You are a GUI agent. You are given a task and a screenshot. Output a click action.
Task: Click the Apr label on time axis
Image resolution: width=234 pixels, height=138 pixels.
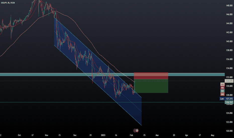click(x=187, y=135)
